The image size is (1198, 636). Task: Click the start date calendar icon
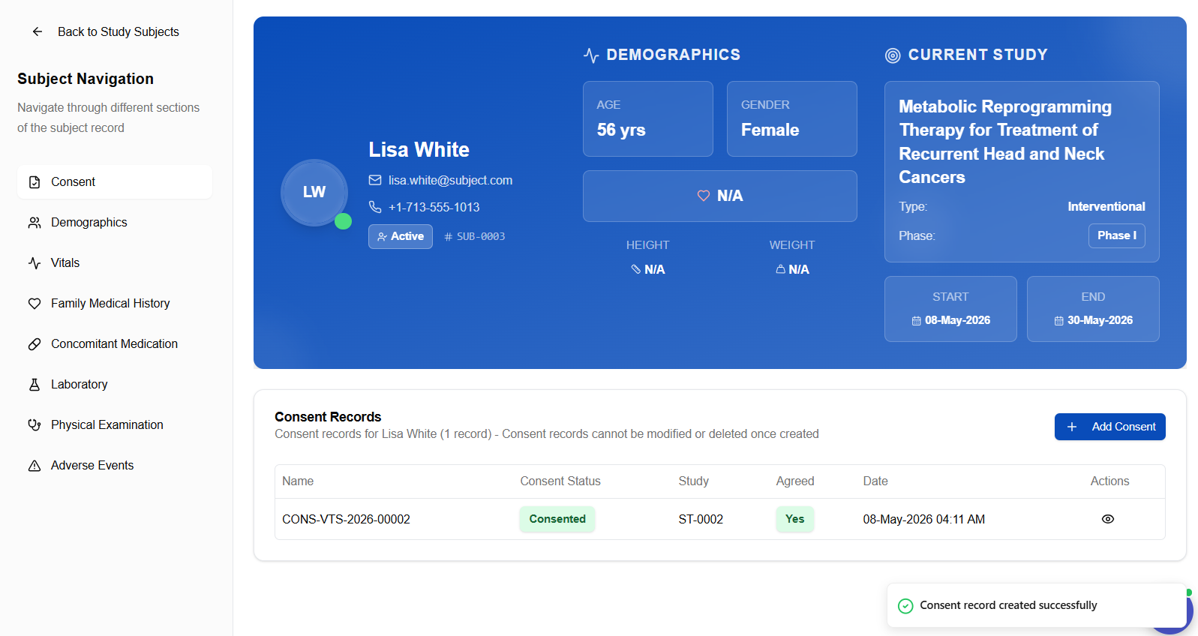click(x=917, y=321)
